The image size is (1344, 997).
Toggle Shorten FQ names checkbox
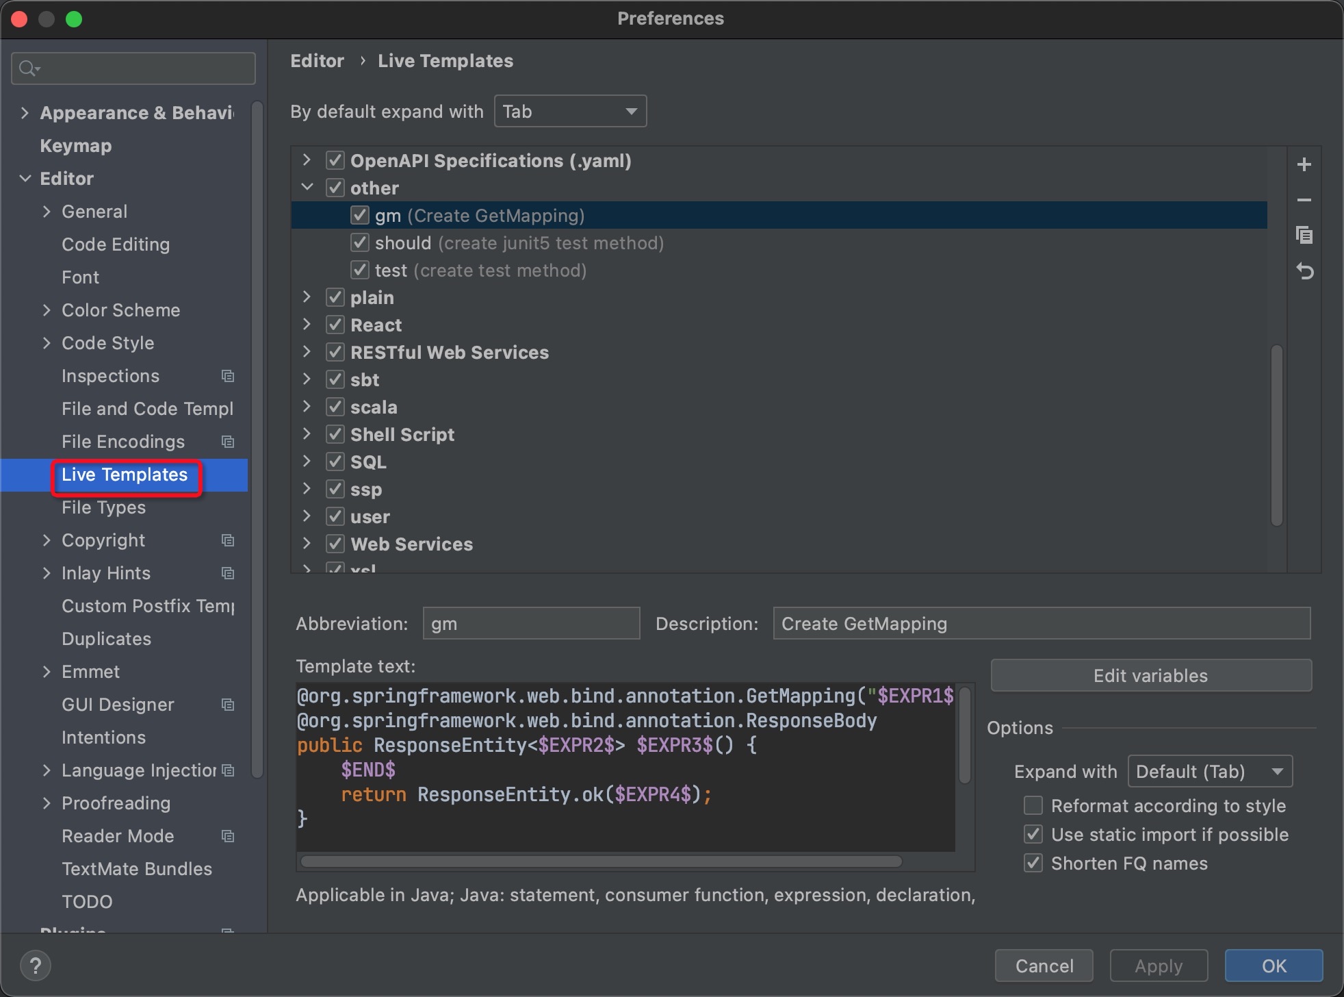tap(1033, 863)
